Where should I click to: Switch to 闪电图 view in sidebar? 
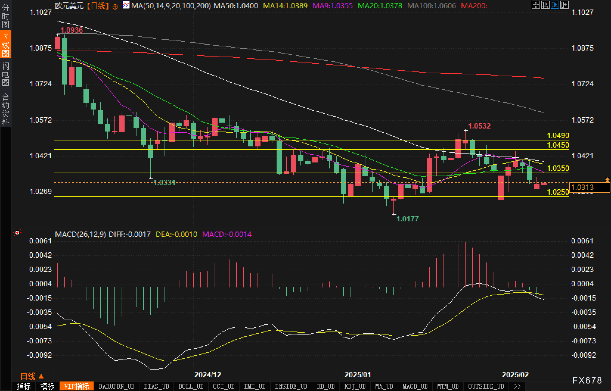(5, 74)
